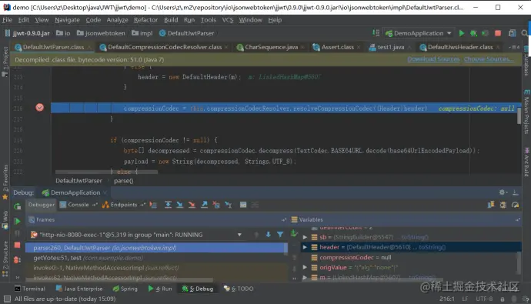Open the Refactor menu
This screenshot has height=304, width=531.
click(x=145, y=20)
